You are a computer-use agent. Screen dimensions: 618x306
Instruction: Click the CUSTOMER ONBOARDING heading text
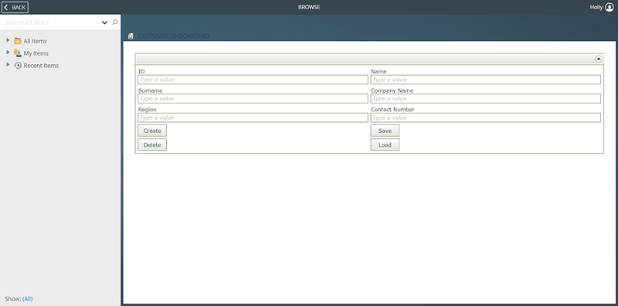(x=173, y=36)
